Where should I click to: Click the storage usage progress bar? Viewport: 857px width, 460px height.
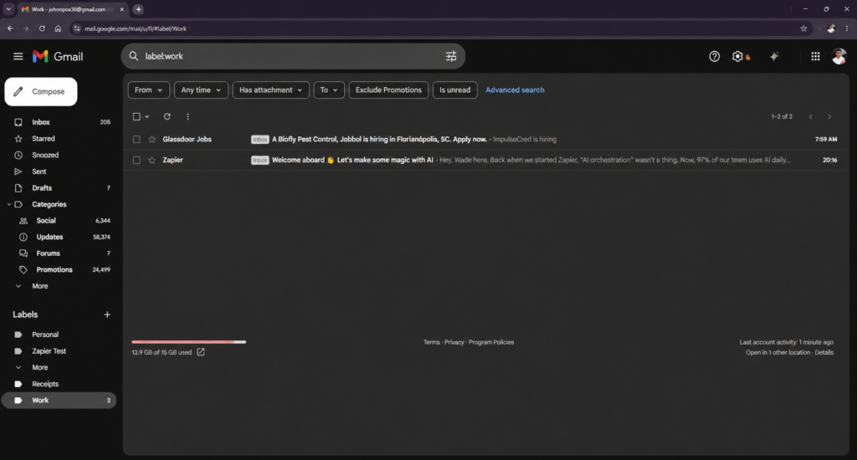[188, 342]
